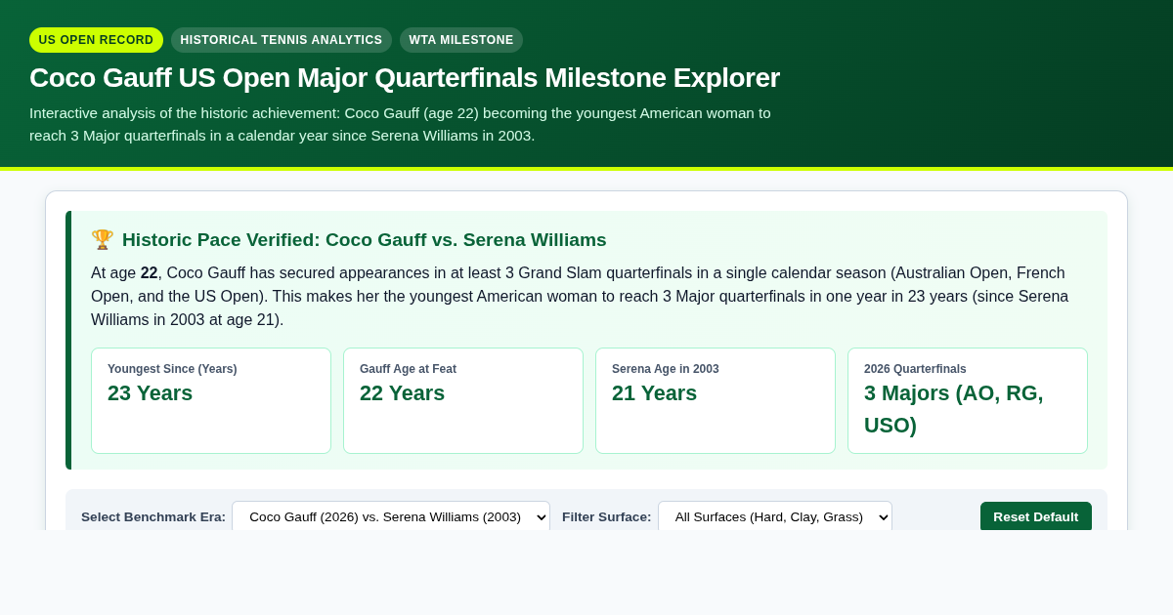The width and height of the screenshot is (1173, 615).
Task: Click the trophy icon beside Historic Pace Verified
Action: click(x=103, y=239)
